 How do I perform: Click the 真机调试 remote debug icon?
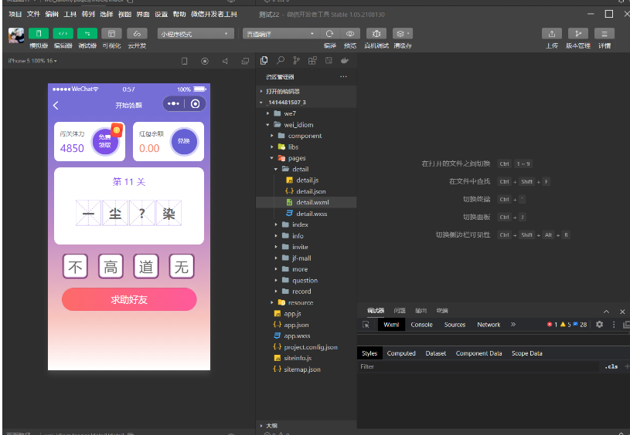[376, 34]
